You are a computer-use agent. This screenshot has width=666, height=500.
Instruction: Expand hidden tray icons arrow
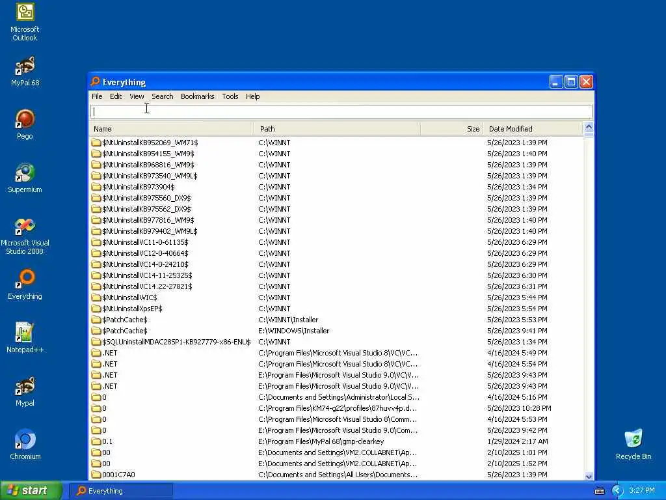coord(617,491)
